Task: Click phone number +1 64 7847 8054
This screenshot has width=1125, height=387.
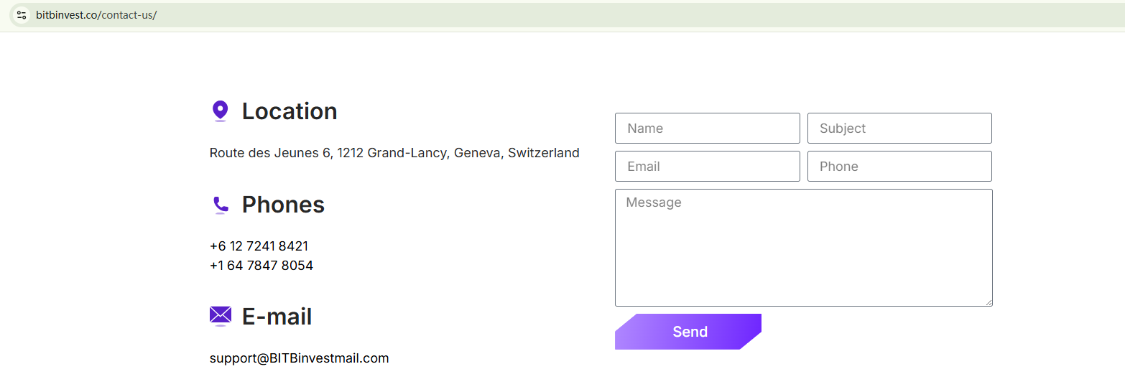Action: (261, 266)
